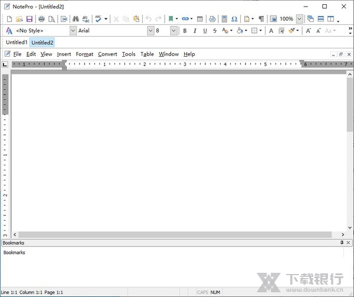Viewport: 354px width, 297px height.
Task: Click the Print icon in toolbar
Action: (x=41, y=19)
